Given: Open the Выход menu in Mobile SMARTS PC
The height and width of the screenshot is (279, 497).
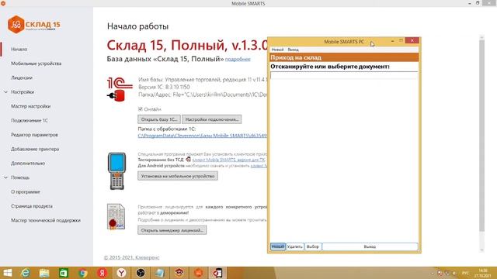Looking at the screenshot, I should (293, 50).
